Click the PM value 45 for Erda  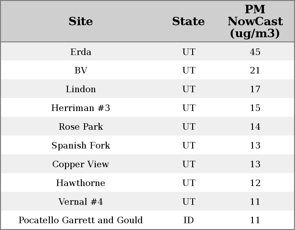tap(255, 52)
